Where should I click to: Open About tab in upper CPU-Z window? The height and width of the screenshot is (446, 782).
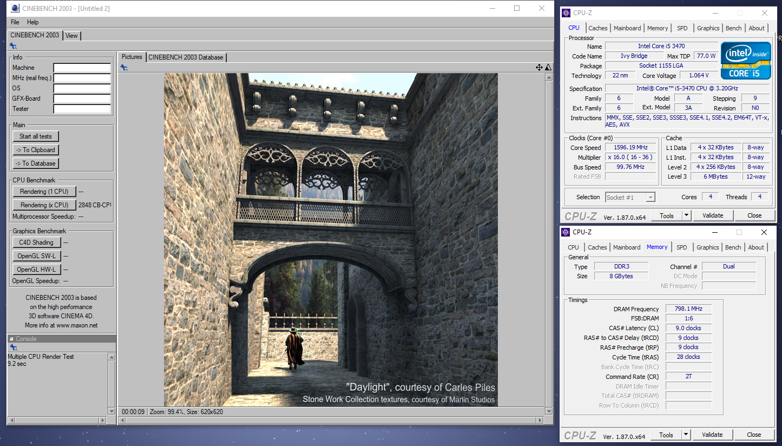[x=757, y=28]
